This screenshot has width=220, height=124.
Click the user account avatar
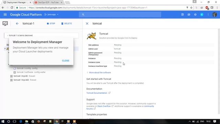(214, 14)
